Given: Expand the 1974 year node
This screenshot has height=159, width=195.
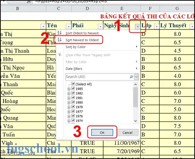Looking at the screenshot, I should (69, 121).
